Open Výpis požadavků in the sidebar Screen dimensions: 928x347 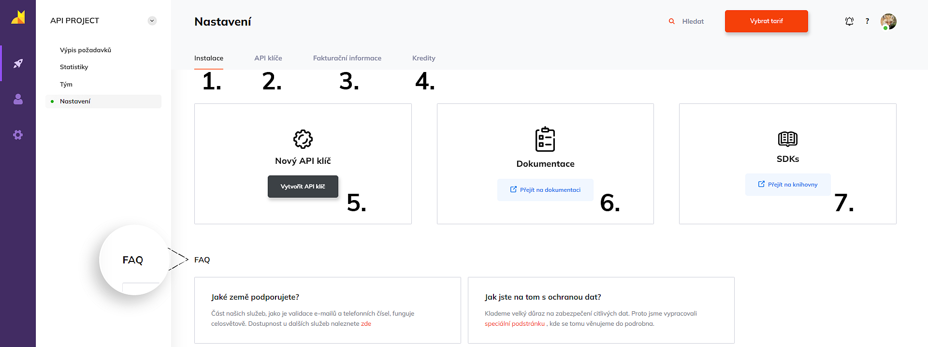click(x=86, y=50)
